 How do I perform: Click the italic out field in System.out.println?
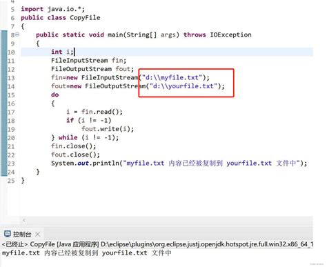pos(83,164)
